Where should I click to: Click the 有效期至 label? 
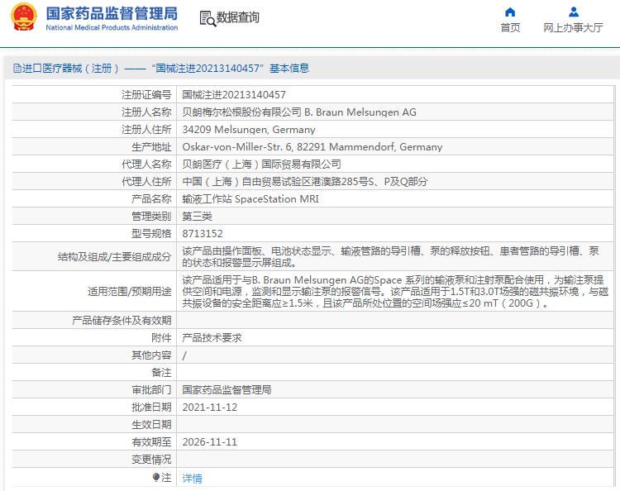151,442
